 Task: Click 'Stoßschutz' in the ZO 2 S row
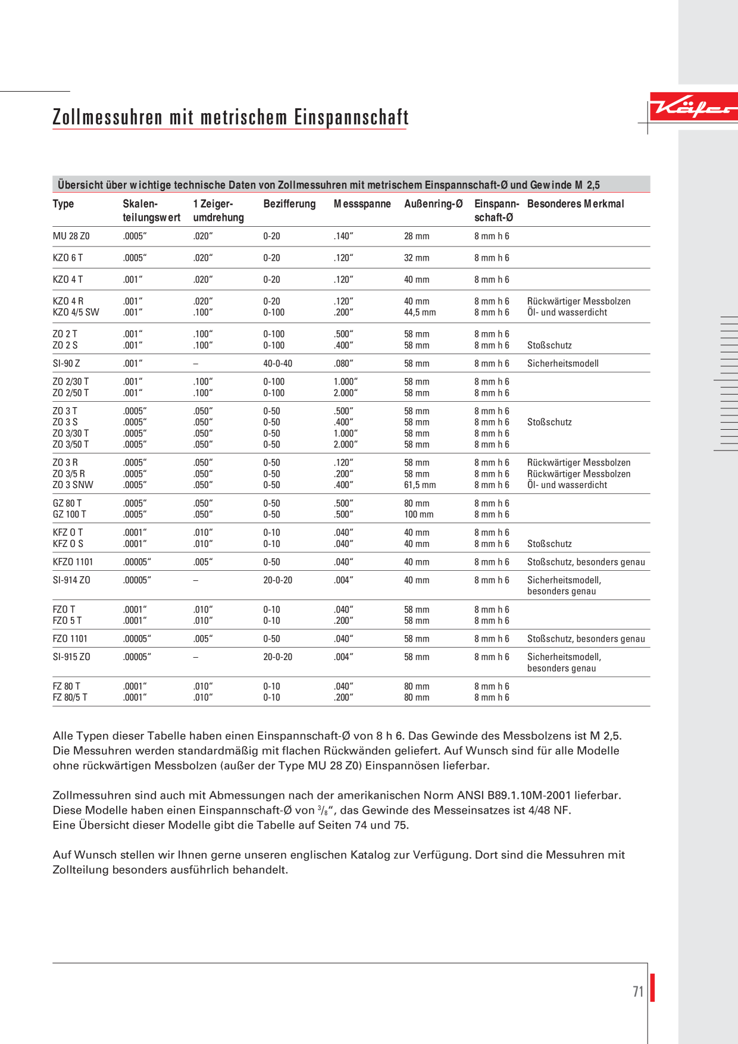(549, 345)
